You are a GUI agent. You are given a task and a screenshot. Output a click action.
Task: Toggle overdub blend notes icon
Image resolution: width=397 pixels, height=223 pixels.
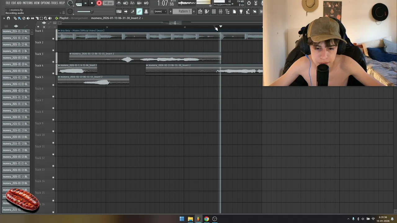[139, 3]
